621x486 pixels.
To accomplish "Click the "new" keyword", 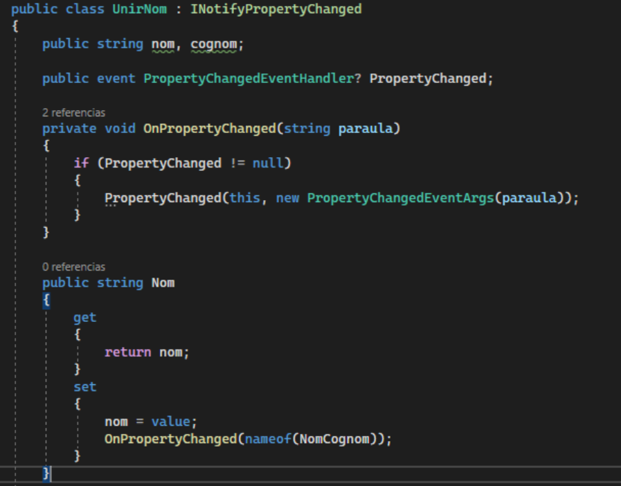I will 288,198.
